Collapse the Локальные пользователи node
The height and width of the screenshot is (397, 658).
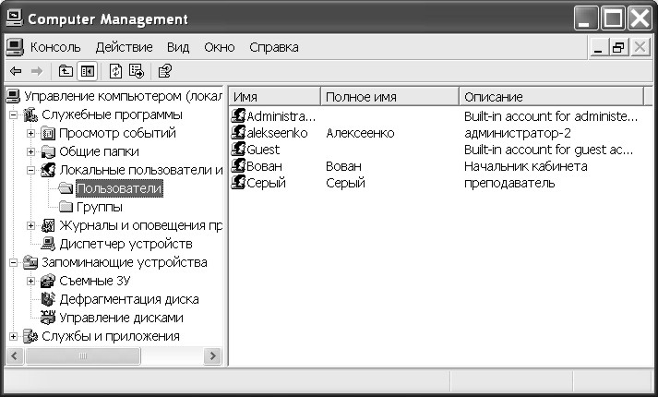click(30, 170)
